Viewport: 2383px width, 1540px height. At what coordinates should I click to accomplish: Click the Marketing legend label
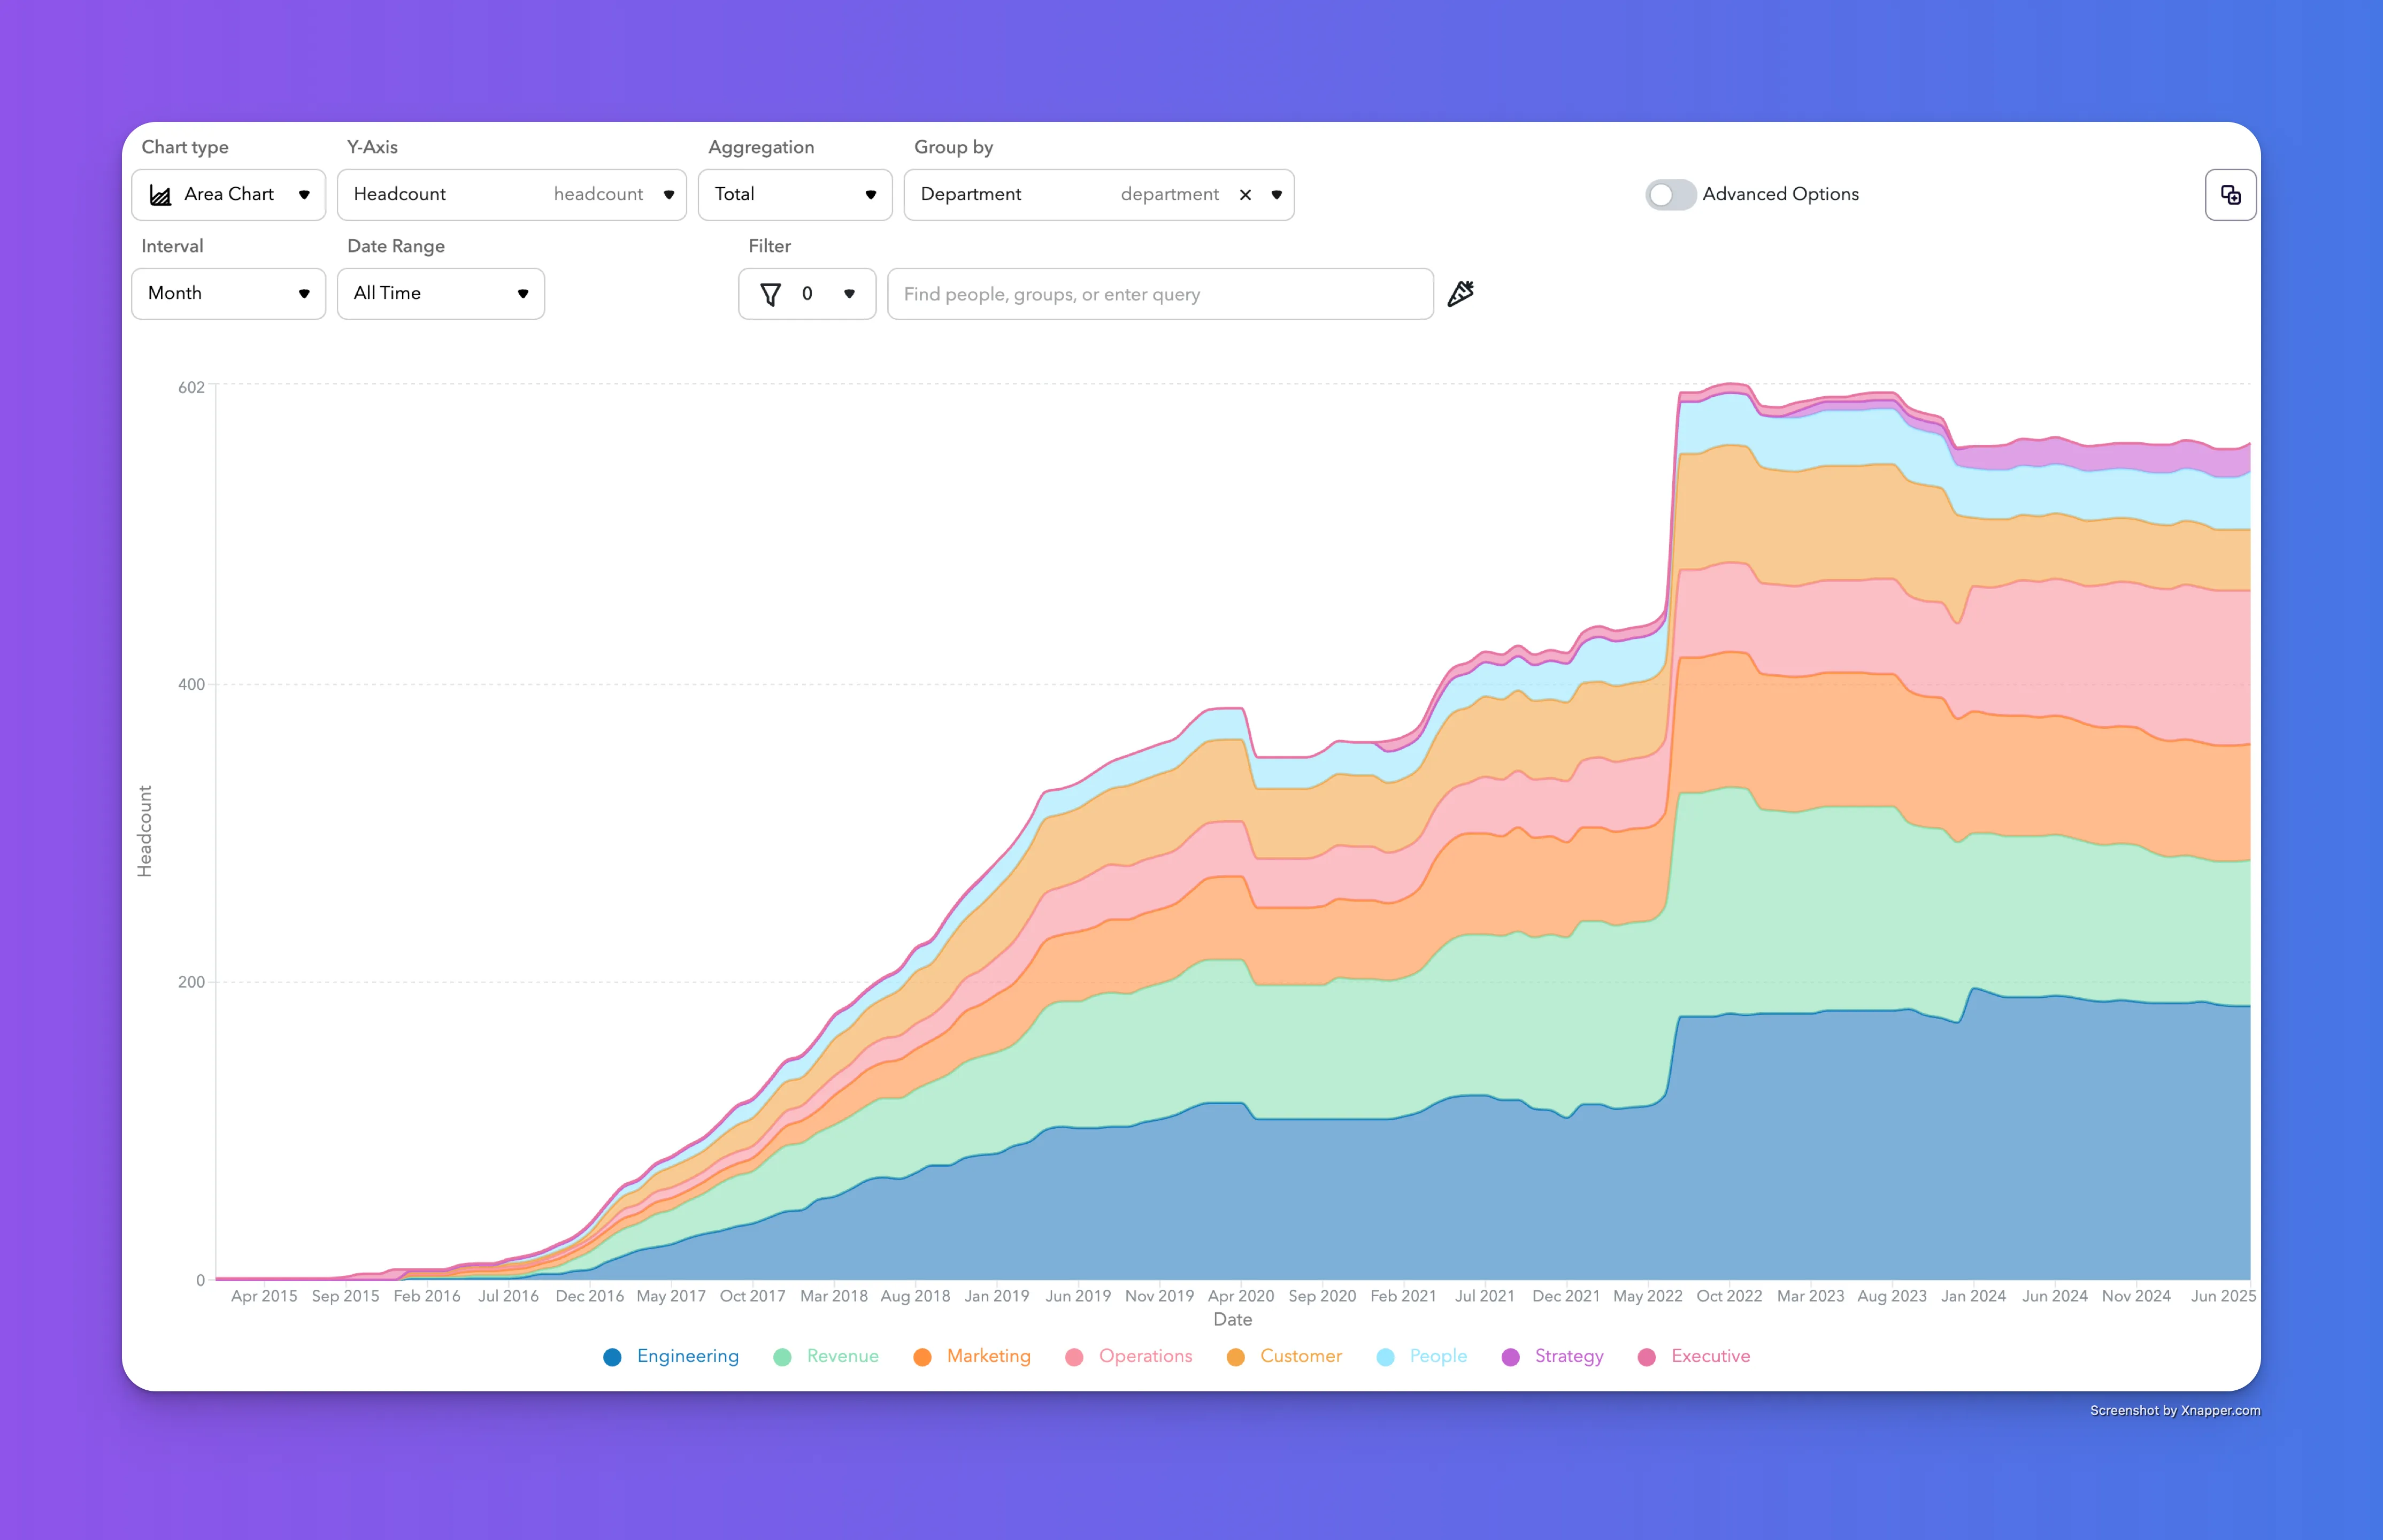[x=988, y=1356]
